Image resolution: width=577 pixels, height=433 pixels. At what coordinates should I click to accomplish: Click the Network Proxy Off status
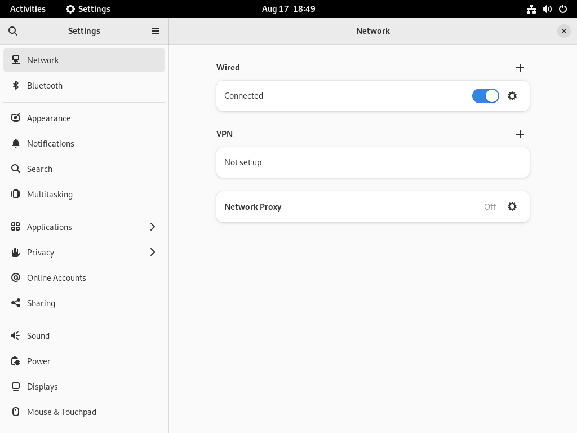pyautogui.click(x=490, y=206)
